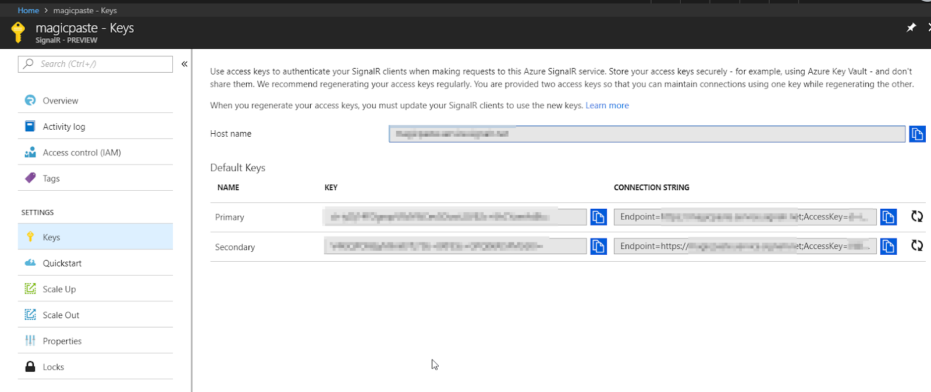Screen dimensions: 931x392
Task: Click the Activity log icon
Action: pos(30,126)
